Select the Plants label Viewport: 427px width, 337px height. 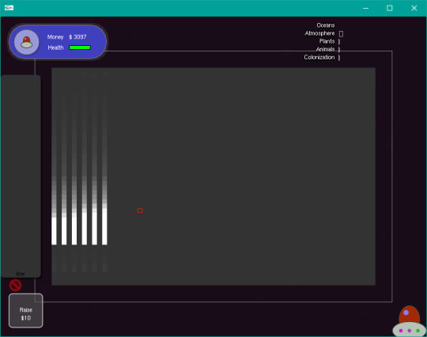click(327, 41)
